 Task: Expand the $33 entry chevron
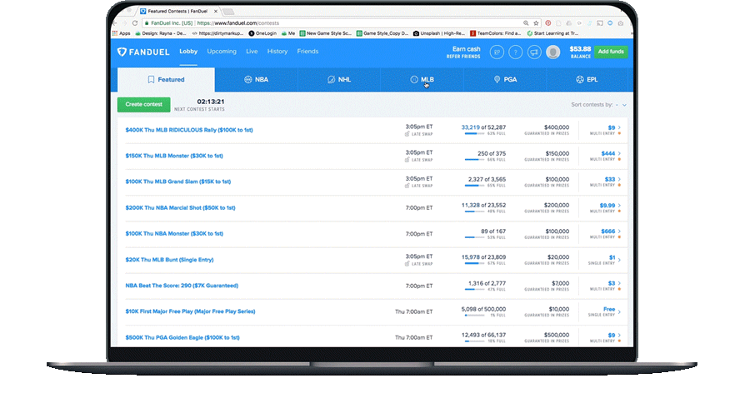pyautogui.click(x=619, y=179)
